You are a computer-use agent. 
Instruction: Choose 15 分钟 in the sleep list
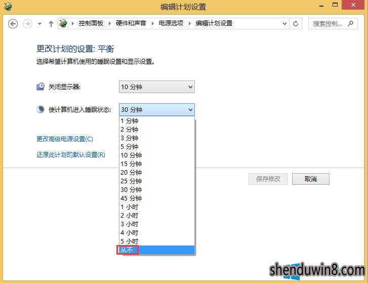tap(157, 164)
